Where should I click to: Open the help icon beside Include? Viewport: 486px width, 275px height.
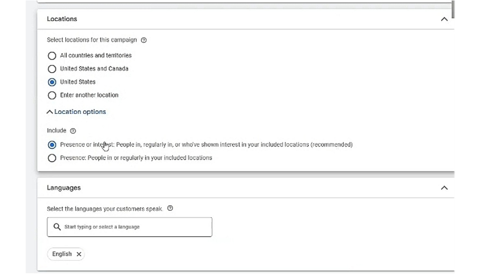pyautogui.click(x=73, y=131)
